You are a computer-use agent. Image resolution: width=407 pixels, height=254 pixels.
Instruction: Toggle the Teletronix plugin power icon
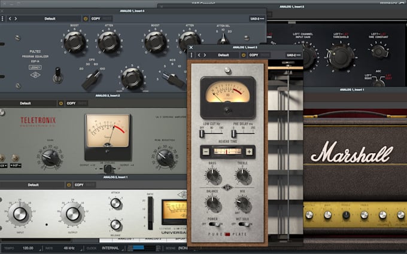pos(60,103)
